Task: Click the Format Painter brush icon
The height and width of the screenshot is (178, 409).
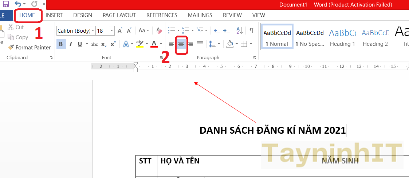Action: pyautogui.click(x=11, y=47)
